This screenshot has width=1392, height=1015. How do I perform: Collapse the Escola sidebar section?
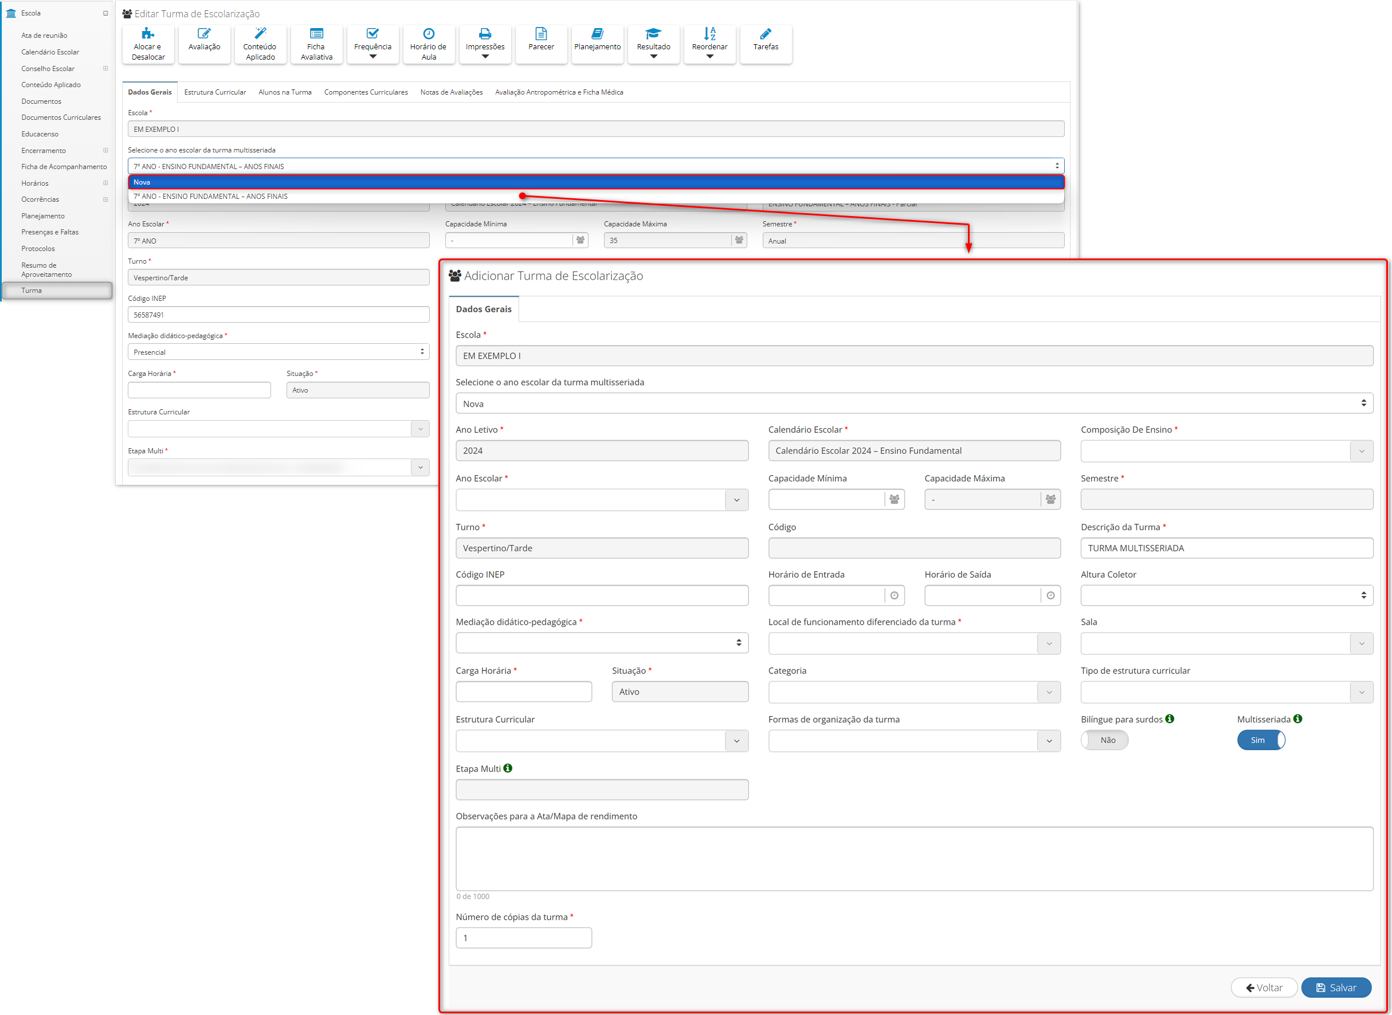point(105,13)
